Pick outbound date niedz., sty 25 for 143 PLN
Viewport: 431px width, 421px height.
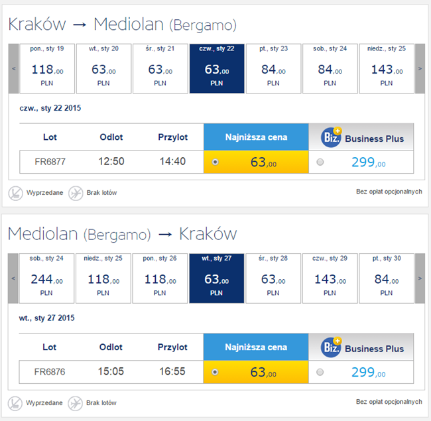pos(387,68)
